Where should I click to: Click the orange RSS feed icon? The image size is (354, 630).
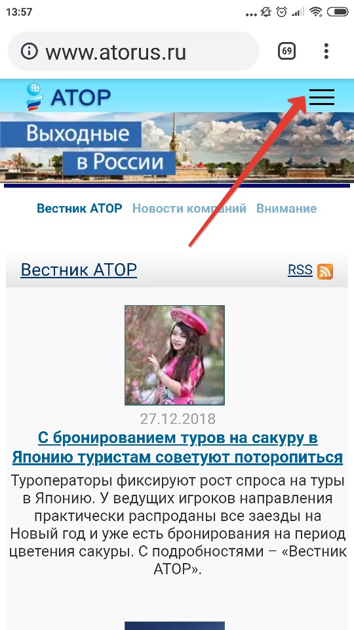pos(324,272)
